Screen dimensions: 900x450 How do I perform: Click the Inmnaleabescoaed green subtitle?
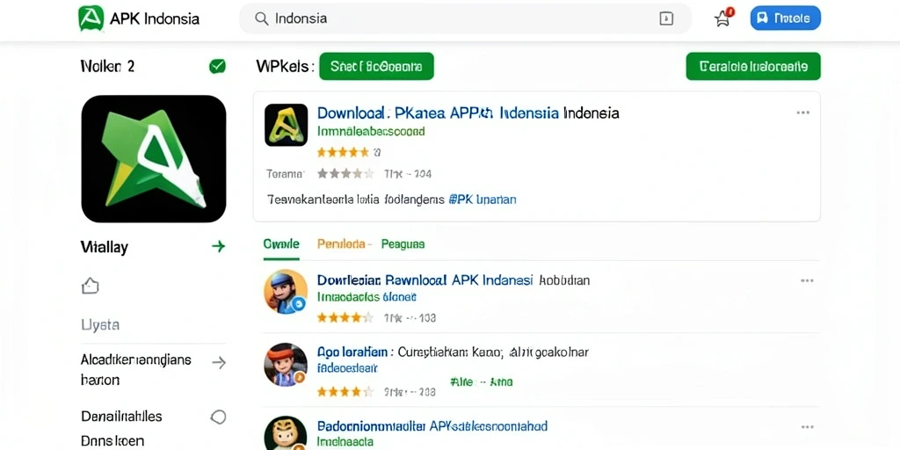point(371,132)
